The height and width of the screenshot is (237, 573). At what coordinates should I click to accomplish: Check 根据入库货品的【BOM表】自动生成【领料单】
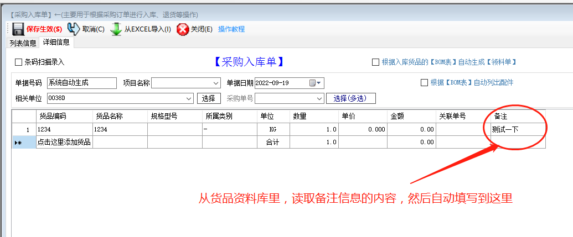pos(375,62)
